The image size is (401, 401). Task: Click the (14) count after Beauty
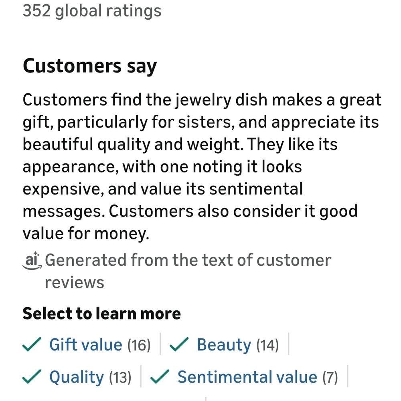tap(267, 345)
